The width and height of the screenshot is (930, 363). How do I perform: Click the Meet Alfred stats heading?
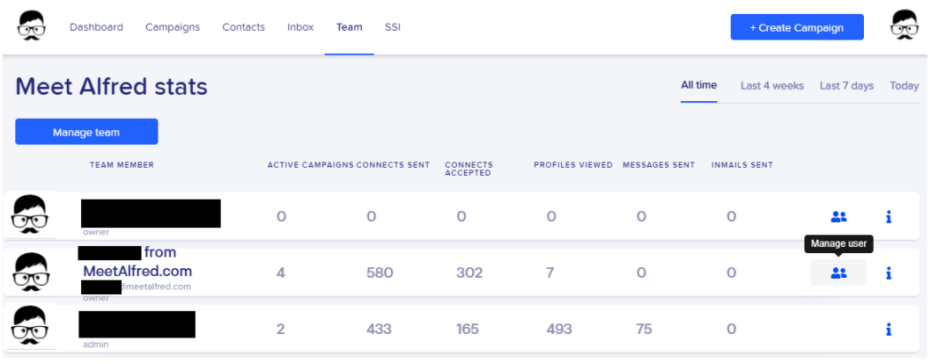[112, 87]
